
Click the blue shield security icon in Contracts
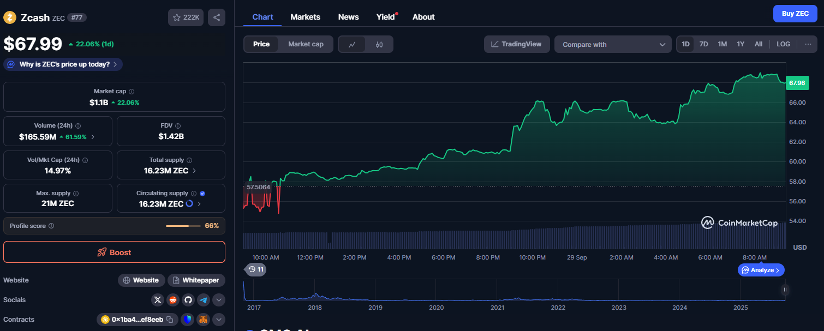click(188, 320)
